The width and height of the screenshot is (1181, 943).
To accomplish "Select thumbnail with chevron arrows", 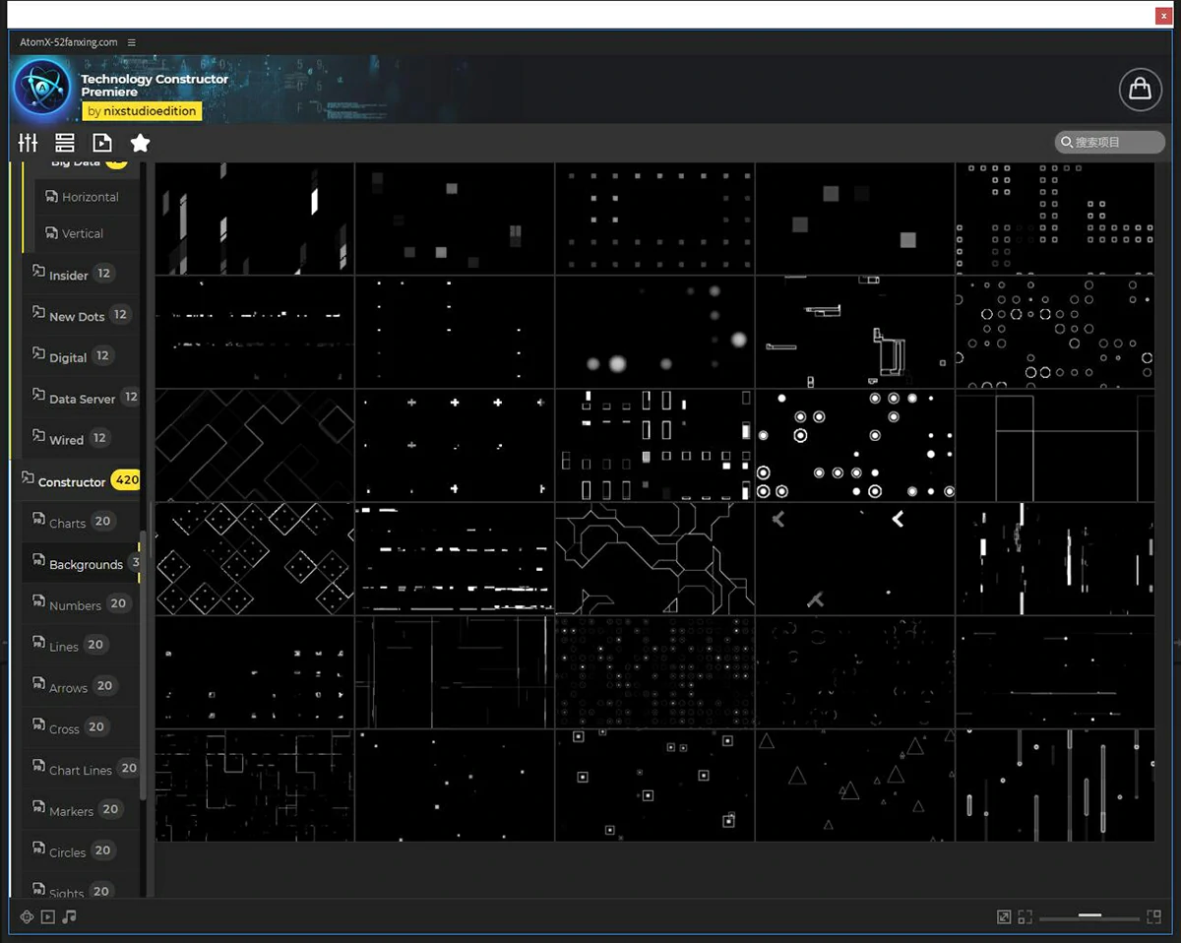I will [854, 559].
